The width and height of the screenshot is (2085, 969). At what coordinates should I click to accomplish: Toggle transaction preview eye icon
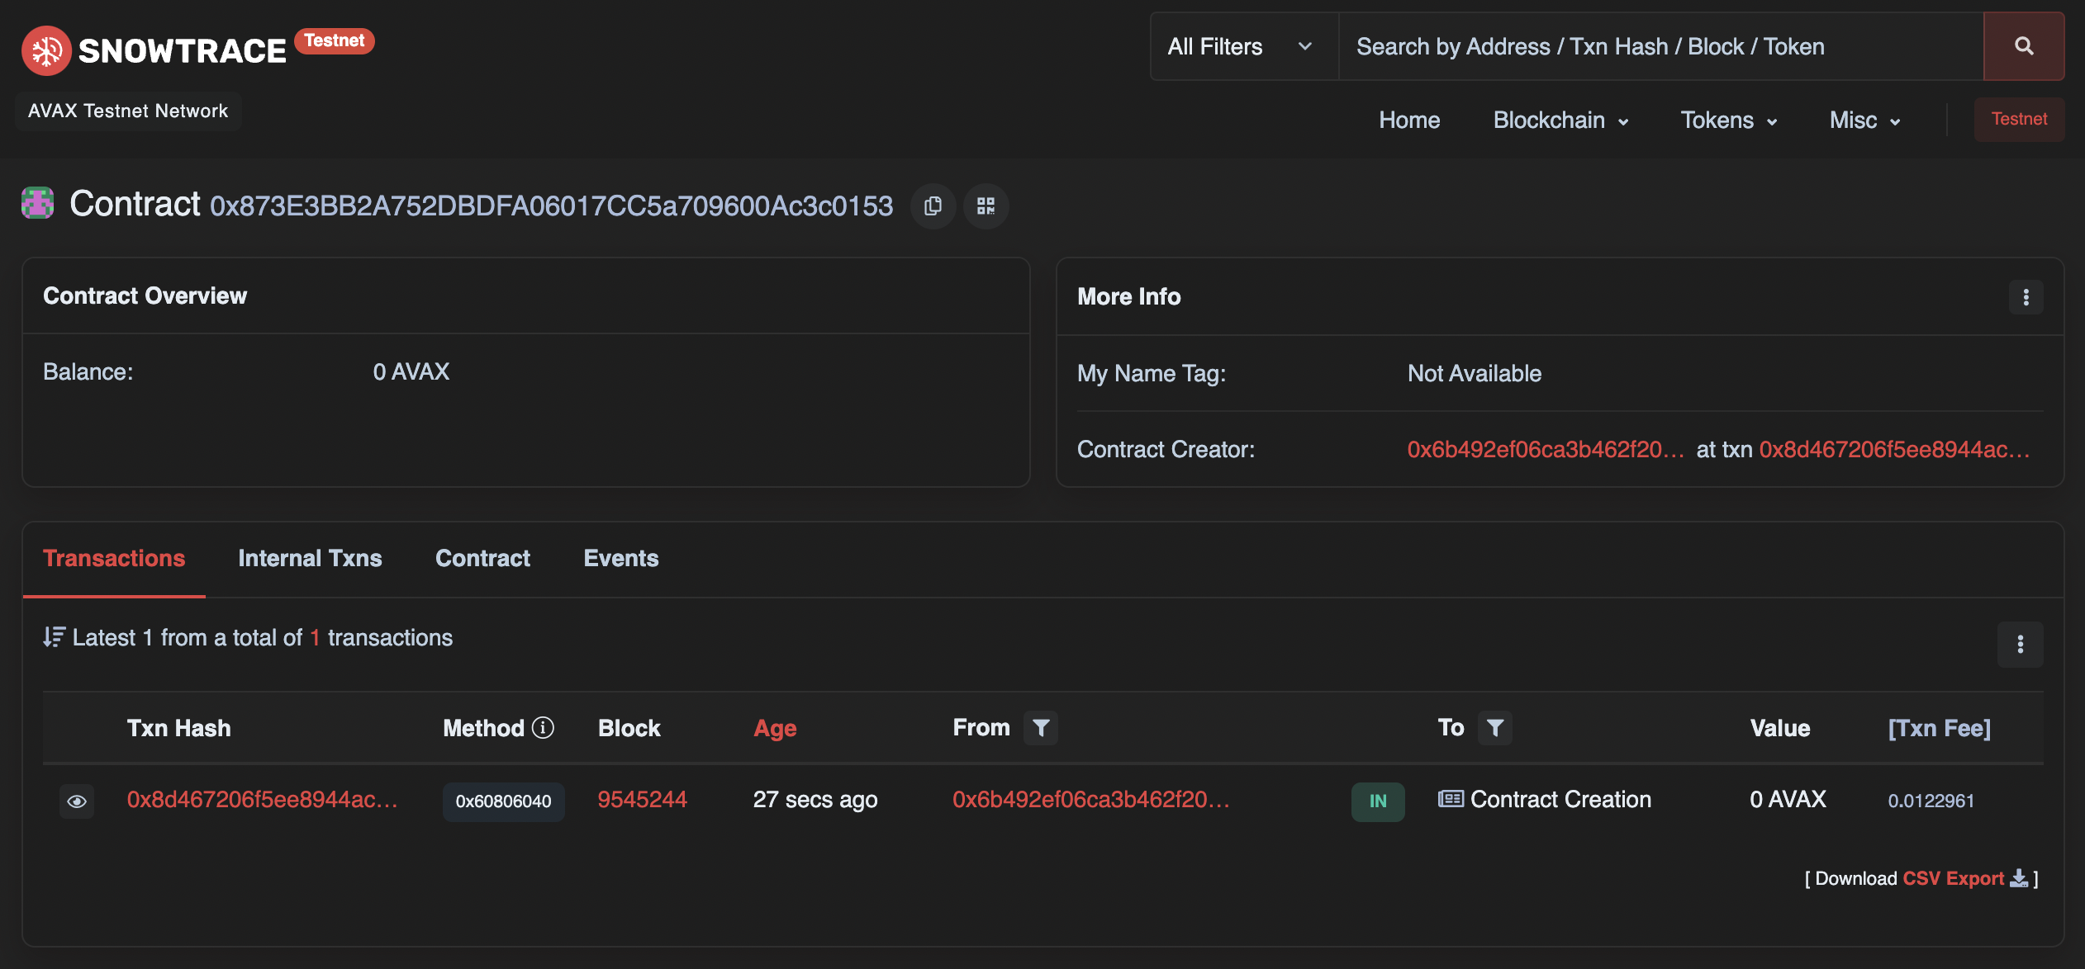pyautogui.click(x=77, y=801)
